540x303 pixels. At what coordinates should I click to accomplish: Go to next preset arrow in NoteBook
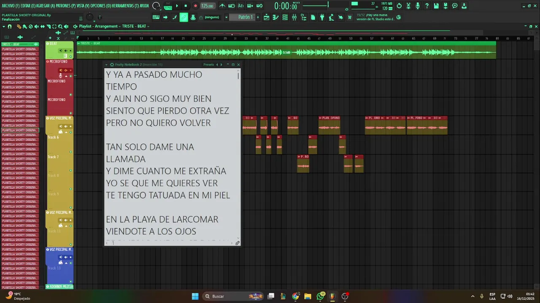(221, 64)
